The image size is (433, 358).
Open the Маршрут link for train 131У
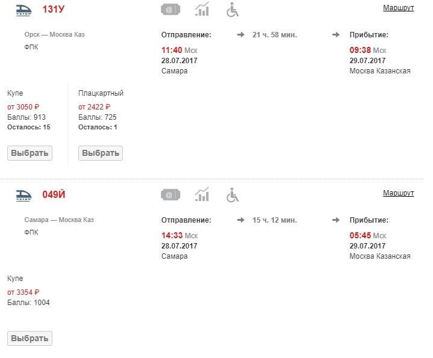398,8
